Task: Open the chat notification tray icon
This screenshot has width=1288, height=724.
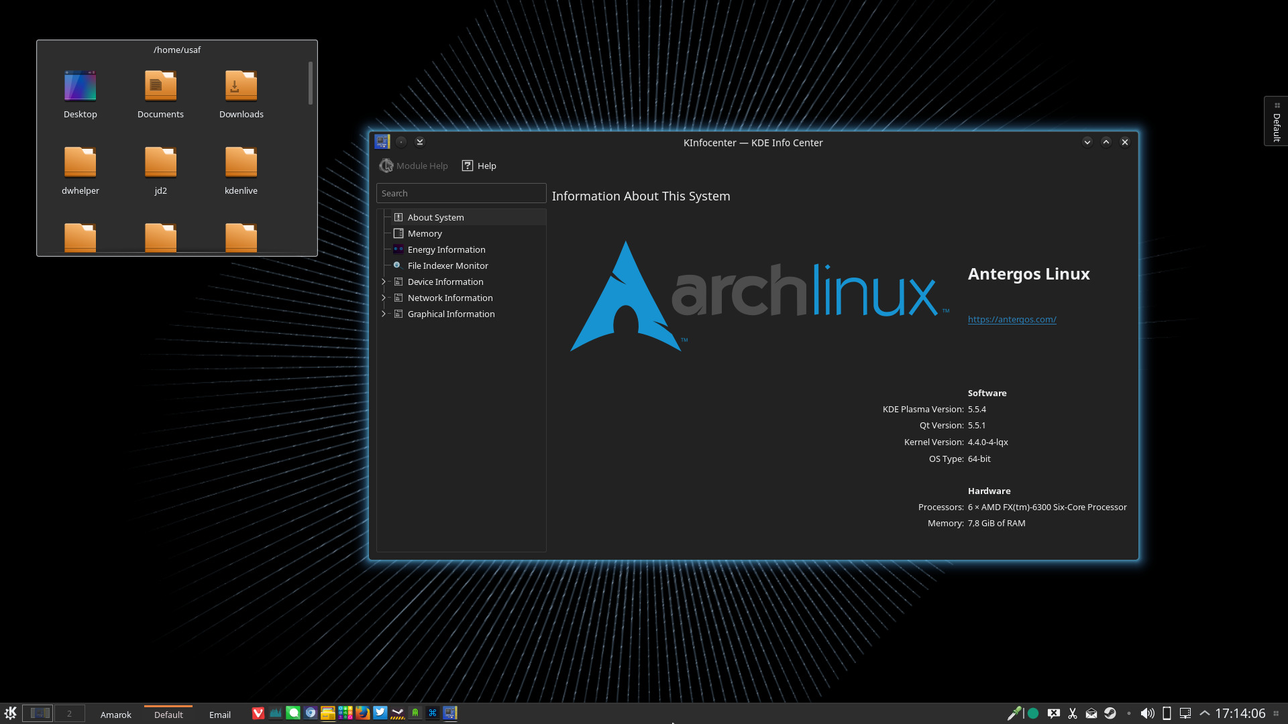Action: point(1054,713)
